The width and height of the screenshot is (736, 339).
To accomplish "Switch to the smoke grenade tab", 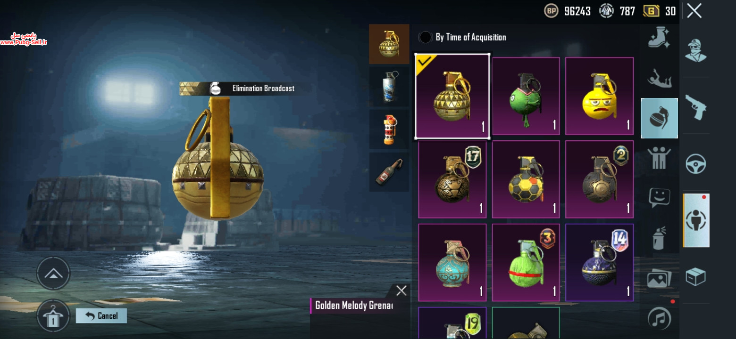I will 389,87.
